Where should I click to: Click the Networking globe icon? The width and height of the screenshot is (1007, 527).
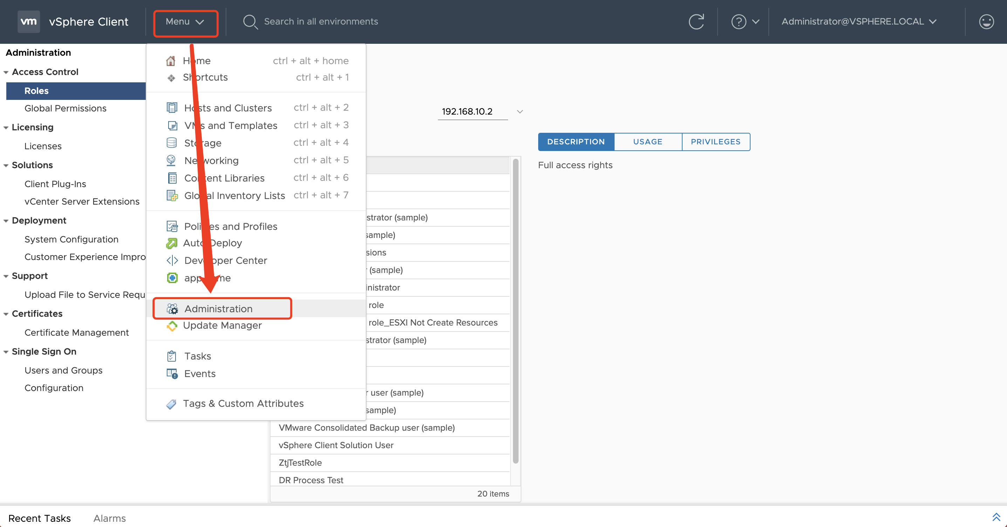171,160
